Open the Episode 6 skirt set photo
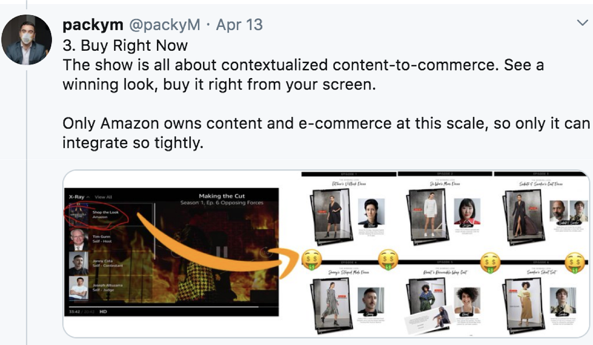 pyautogui.click(x=523, y=305)
